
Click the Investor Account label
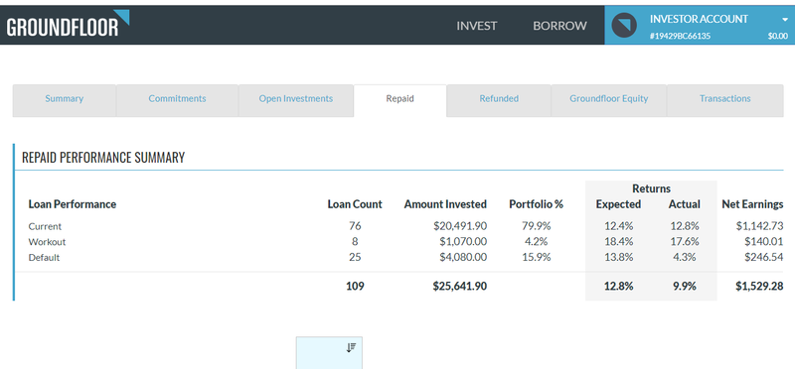coord(699,19)
